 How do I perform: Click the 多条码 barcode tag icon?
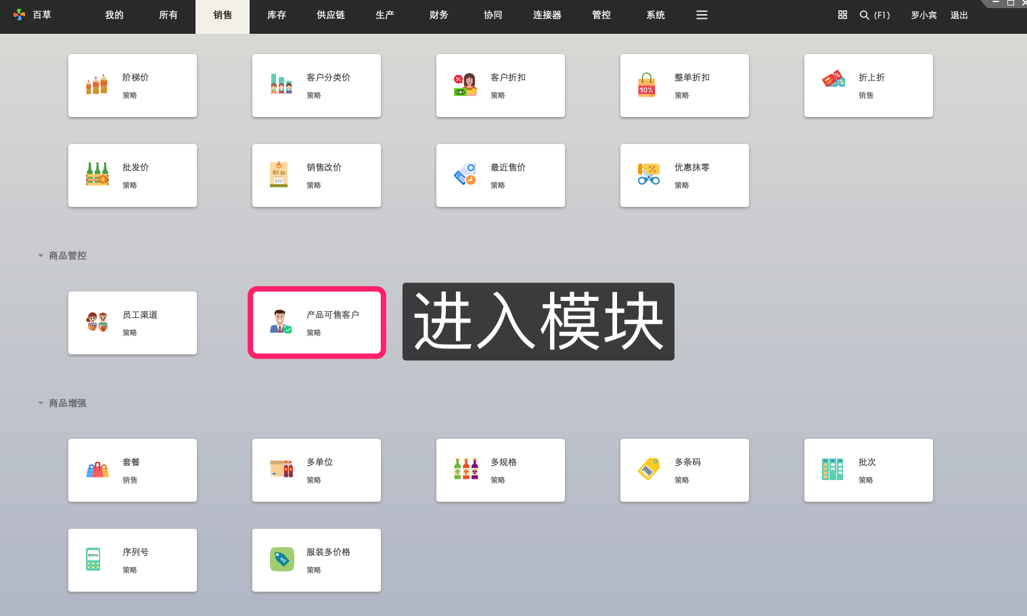[x=649, y=469]
